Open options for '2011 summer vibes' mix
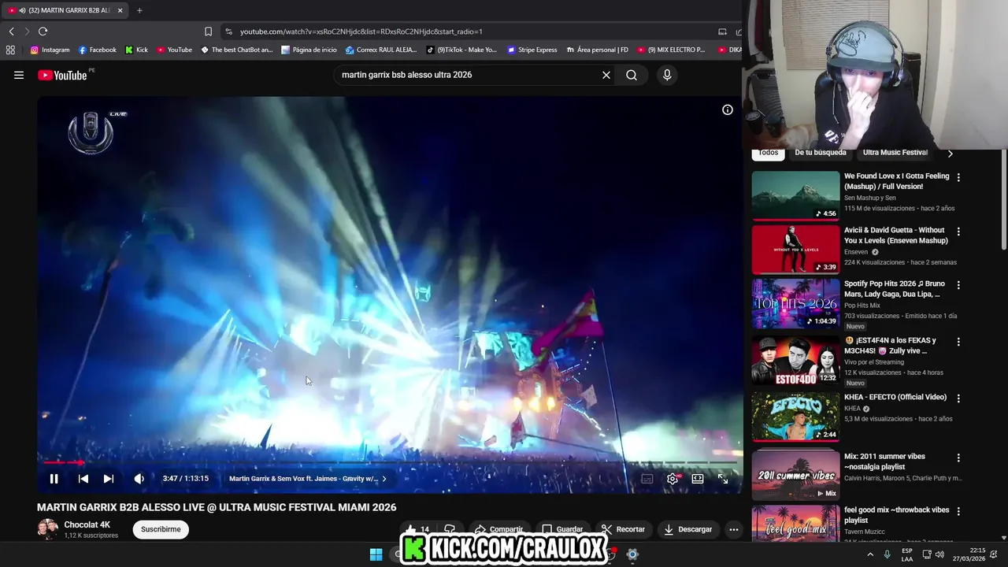 coord(958,458)
